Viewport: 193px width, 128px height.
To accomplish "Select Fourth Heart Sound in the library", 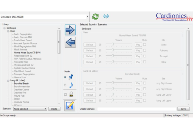I will [x=23, y=40].
